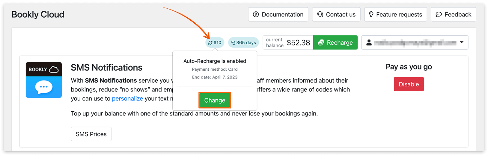Click the lightbulb icon in Feature requests
The width and height of the screenshot is (488, 155).
[x=371, y=14]
